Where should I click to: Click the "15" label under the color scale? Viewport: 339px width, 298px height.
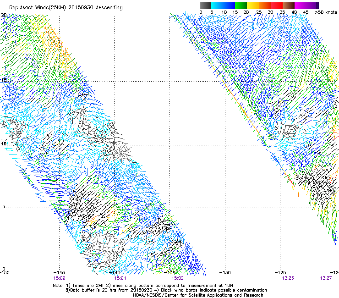(x=235, y=12)
